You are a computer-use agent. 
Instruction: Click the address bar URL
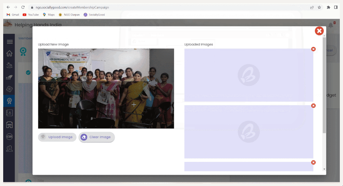point(72,7)
